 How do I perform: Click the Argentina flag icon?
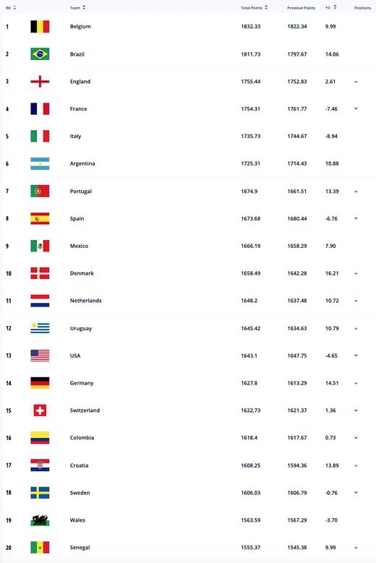[x=40, y=163]
